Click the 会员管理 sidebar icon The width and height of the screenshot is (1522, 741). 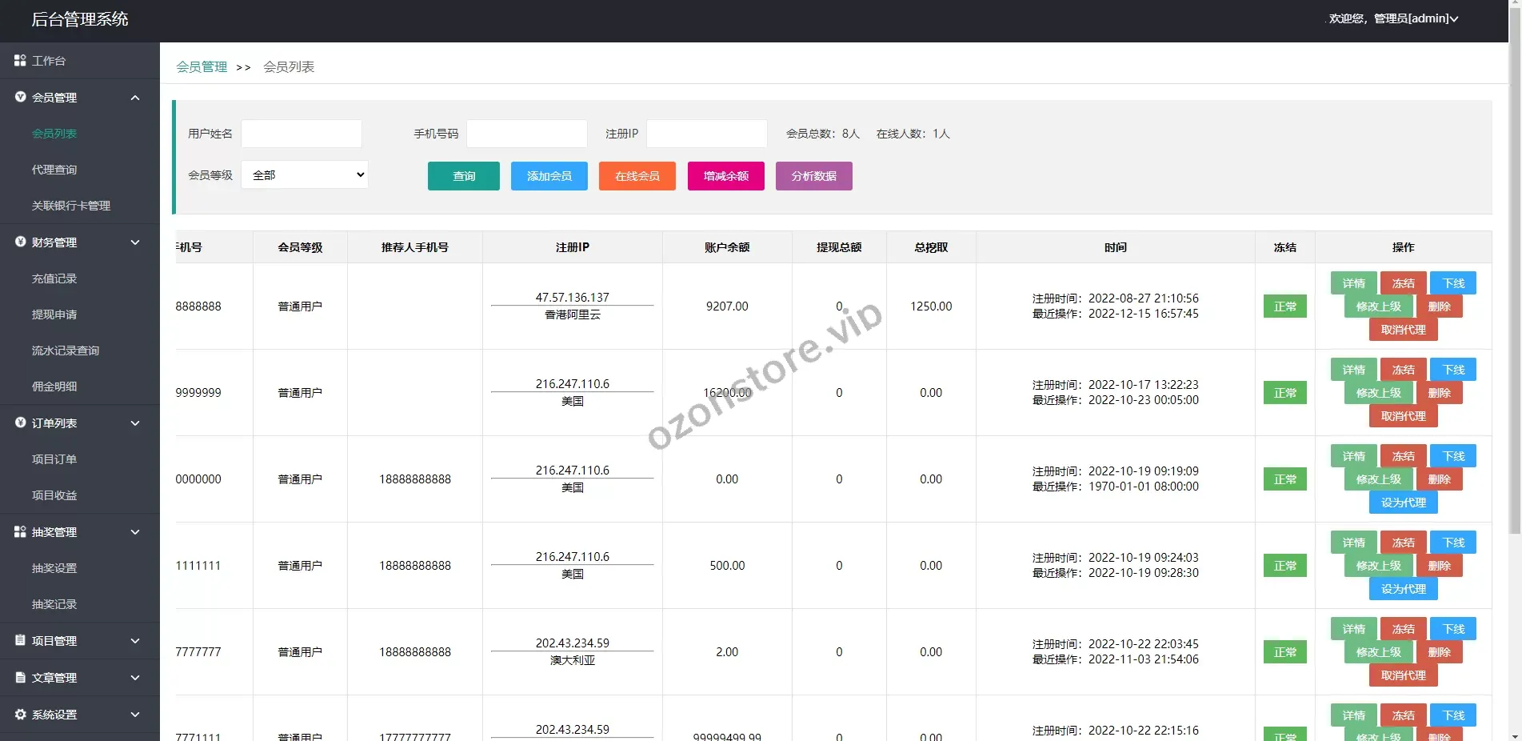pos(20,98)
